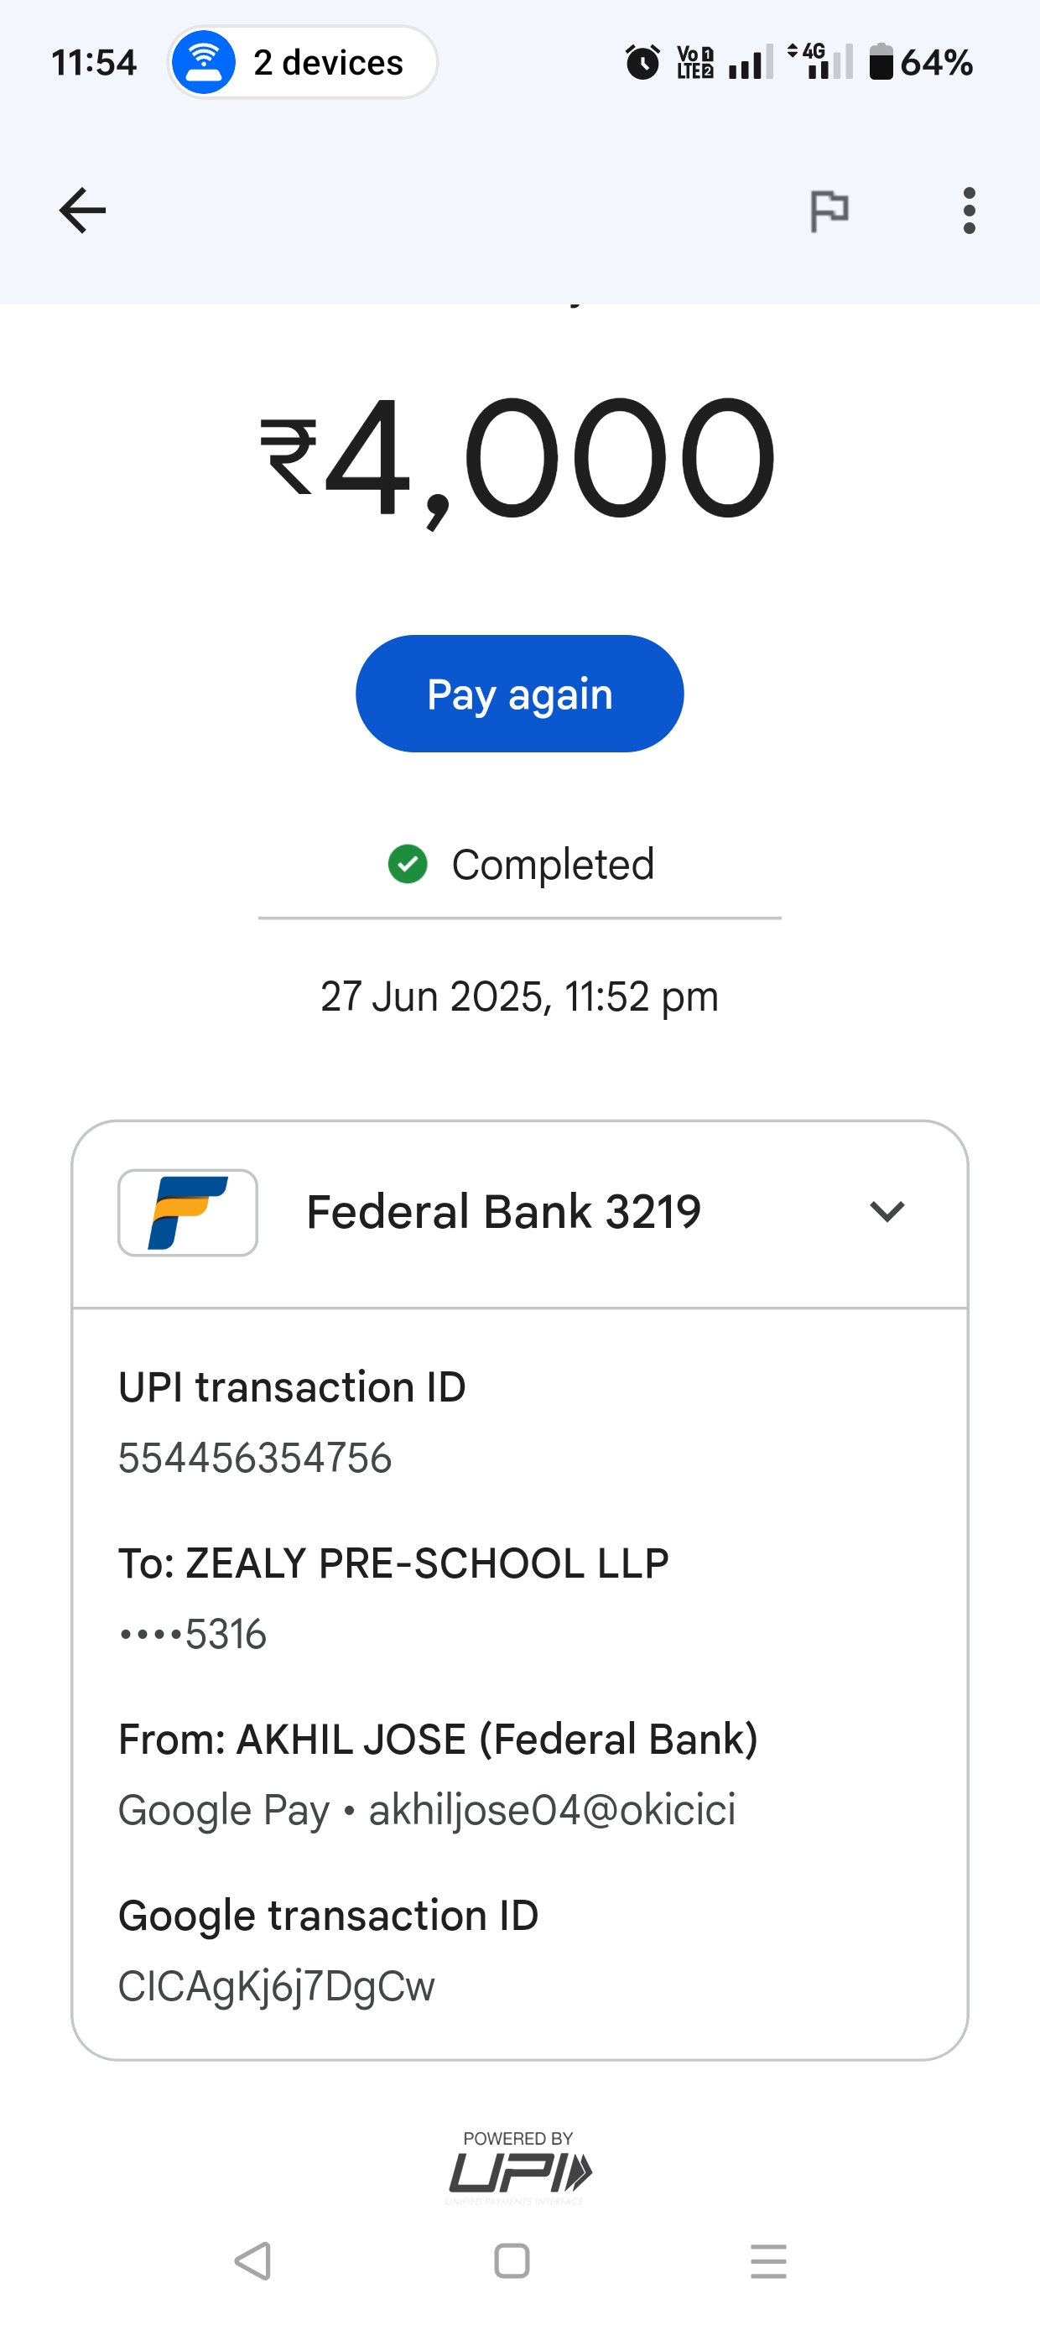Tap the alarm clock status icon
1040x2325 pixels.
click(642, 62)
